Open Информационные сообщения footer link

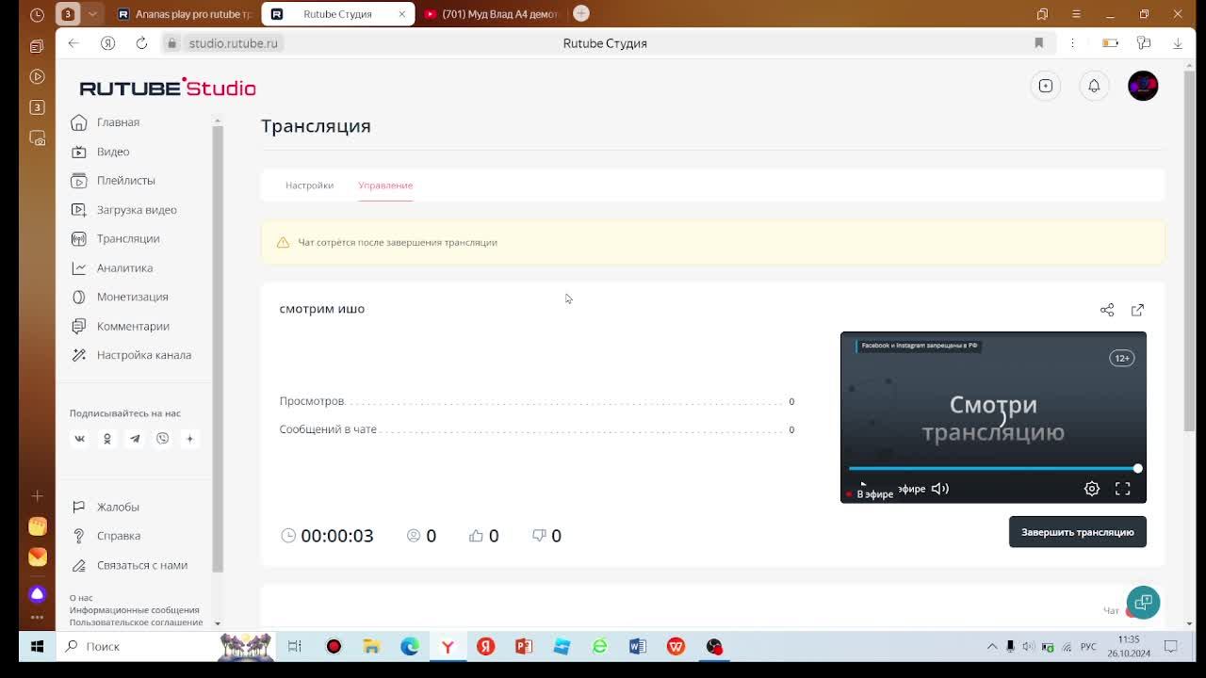134,610
